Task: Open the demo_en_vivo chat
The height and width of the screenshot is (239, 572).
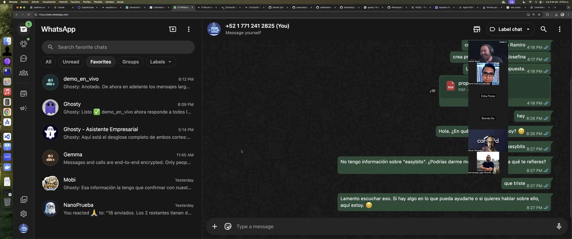Action: tap(118, 82)
